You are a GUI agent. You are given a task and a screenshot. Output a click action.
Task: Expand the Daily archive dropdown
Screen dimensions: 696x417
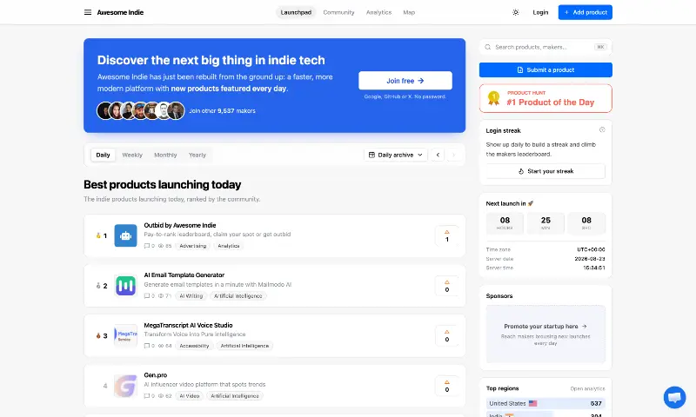[396, 155]
